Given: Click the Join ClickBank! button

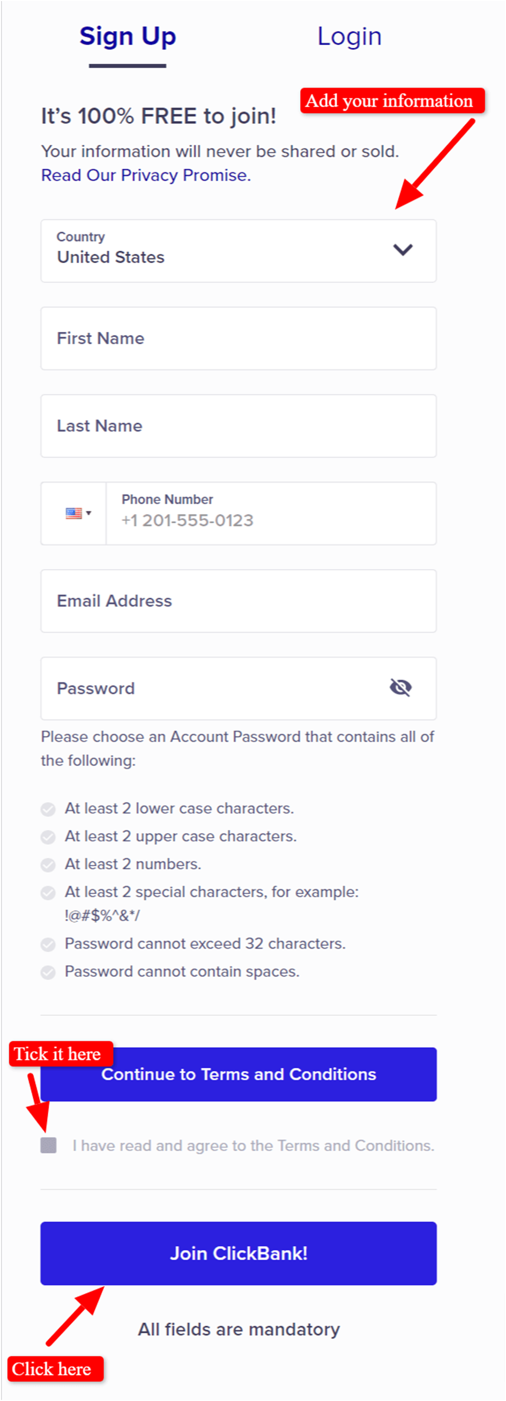Looking at the screenshot, I should pyautogui.click(x=239, y=1253).
